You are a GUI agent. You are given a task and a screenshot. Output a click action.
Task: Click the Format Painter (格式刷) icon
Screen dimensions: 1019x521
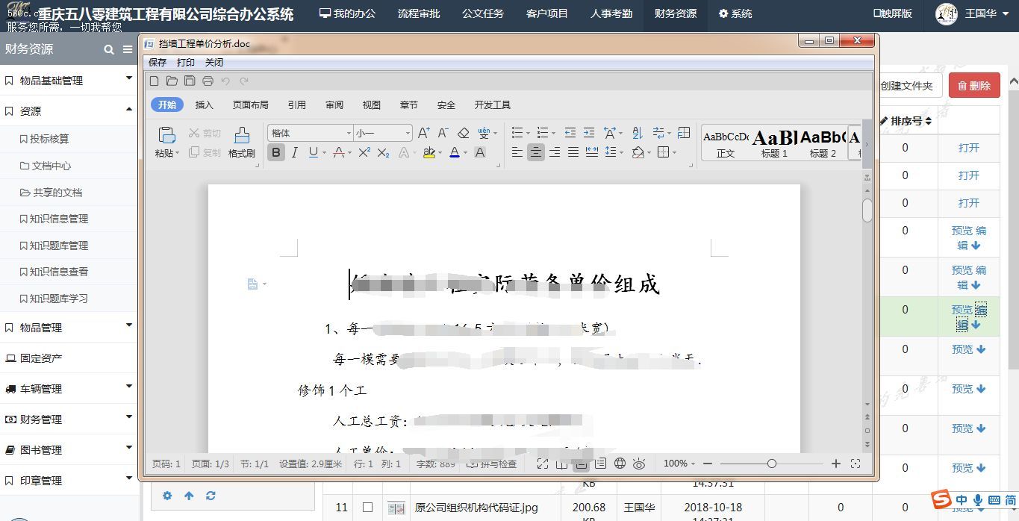click(242, 135)
